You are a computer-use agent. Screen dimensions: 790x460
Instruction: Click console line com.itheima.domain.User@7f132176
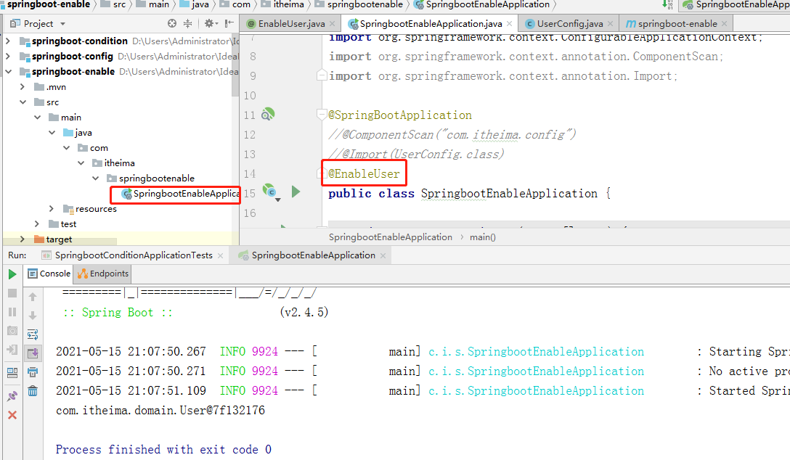coord(160,410)
